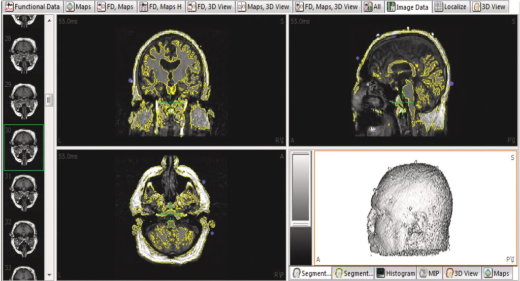The height and width of the screenshot is (281, 520).
Task: Switch to the top 3D View tab
Action: (490, 7)
